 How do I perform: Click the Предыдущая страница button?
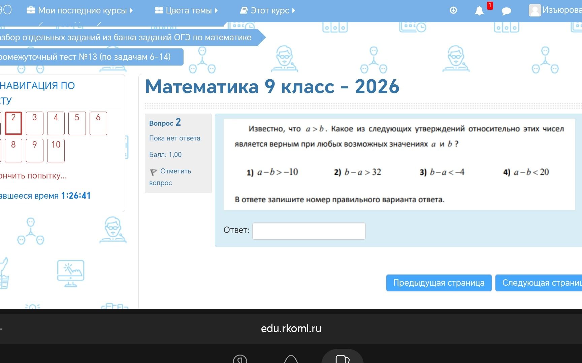point(439,283)
